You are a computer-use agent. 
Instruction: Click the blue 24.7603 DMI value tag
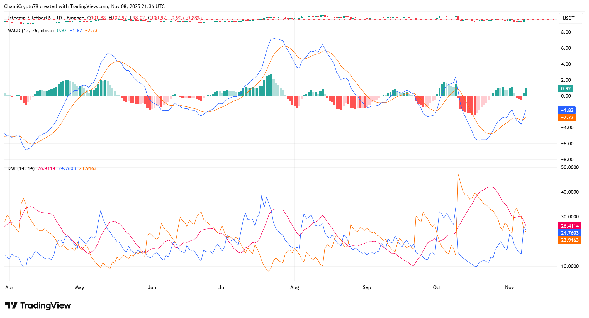(569, 233)
